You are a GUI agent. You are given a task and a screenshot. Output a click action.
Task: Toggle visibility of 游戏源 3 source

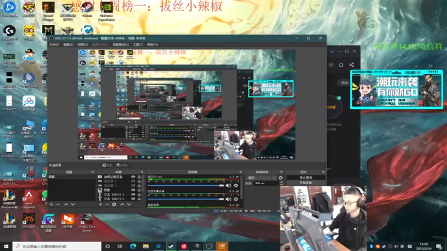[x=133, y=181]
